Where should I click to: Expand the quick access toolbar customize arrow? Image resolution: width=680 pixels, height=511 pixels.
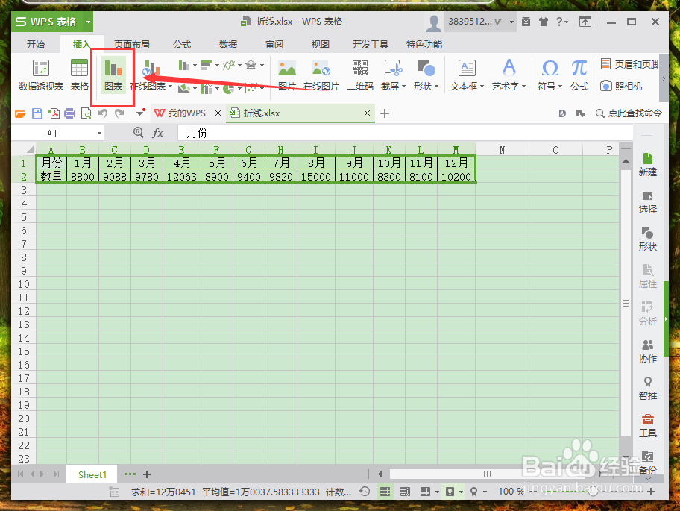(x=140, y=113)
